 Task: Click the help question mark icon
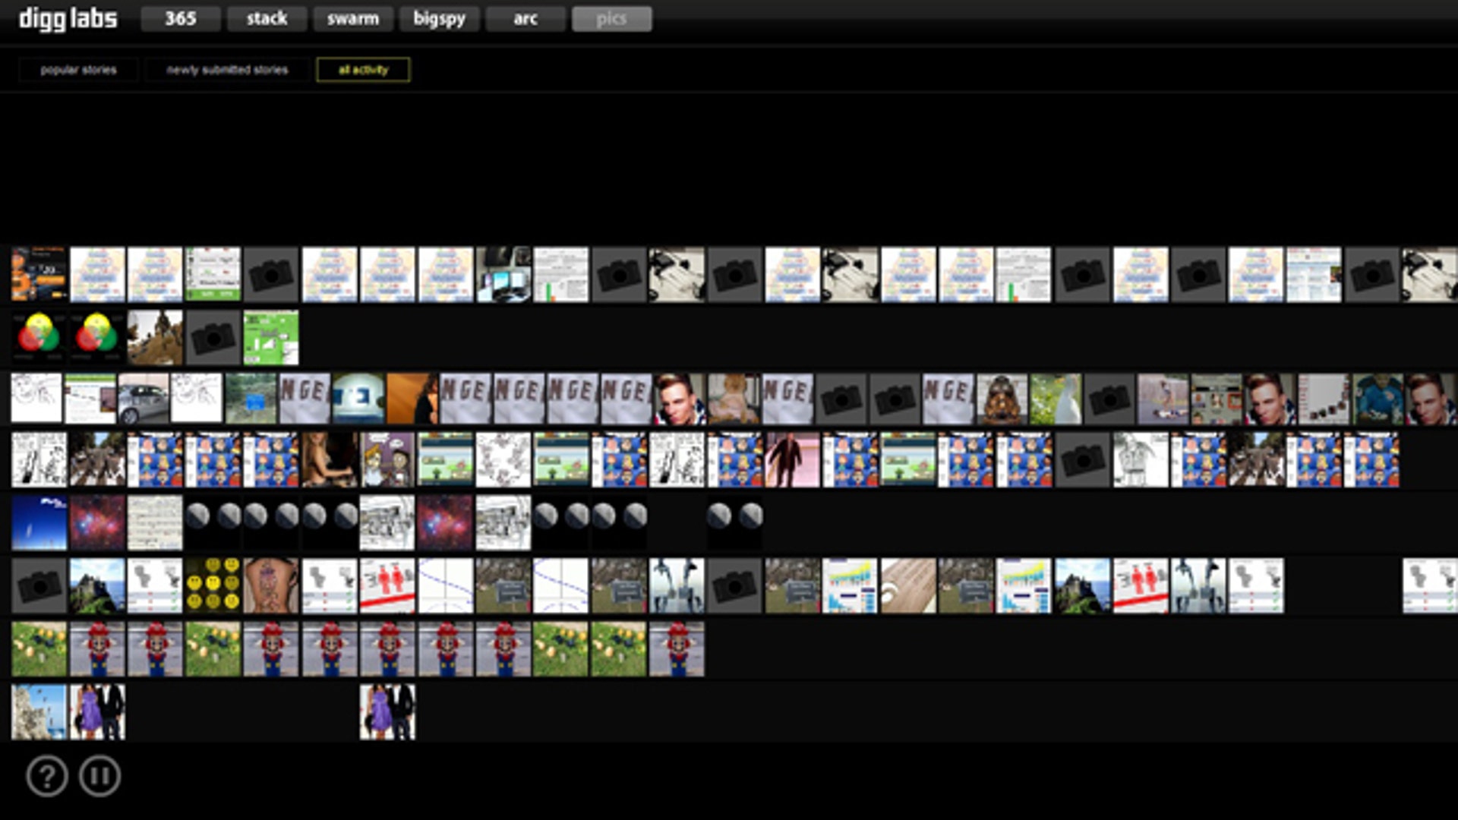click(x=47, y=776)
